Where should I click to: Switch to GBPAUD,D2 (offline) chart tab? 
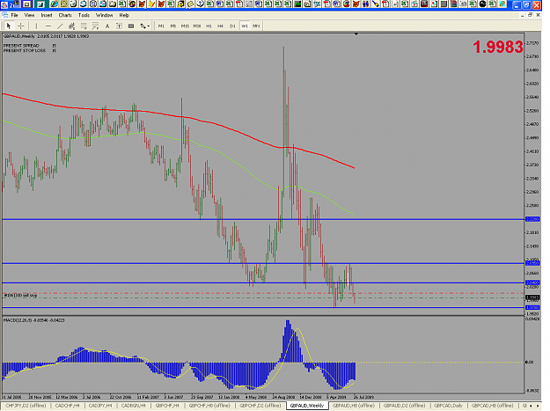tap(404, 406)
